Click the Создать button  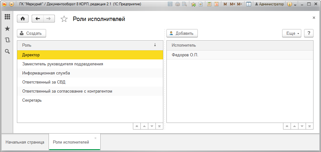coord(32,33)
